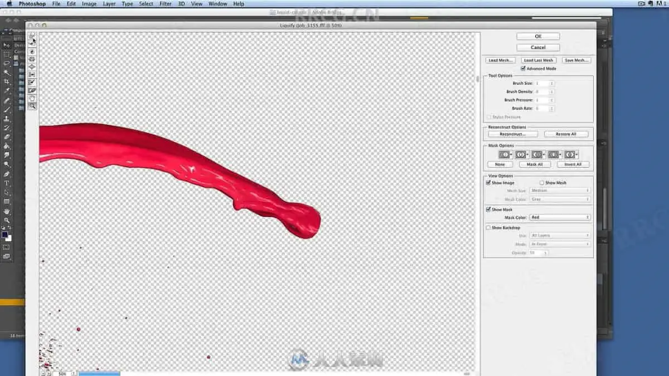Open the Apple menu
The height and width of the screenshot is (376, 669).
(x=9, y=3)
